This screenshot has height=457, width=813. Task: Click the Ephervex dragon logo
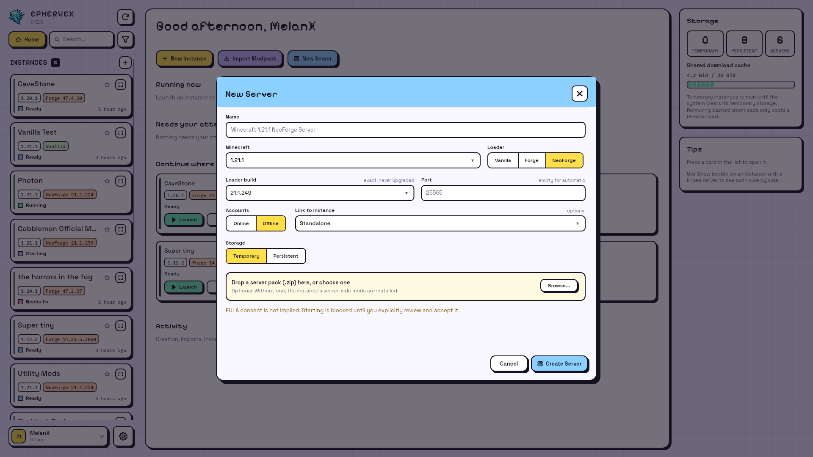coord(17,17)
